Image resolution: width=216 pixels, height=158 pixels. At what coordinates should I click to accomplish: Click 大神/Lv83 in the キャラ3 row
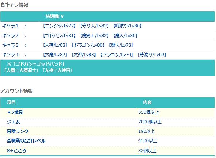pos(55,45)
